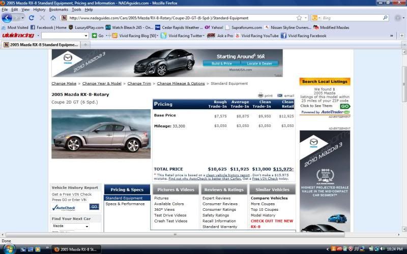Go to the home page icon
Viewport: 407px width, 254px height.
53,18
